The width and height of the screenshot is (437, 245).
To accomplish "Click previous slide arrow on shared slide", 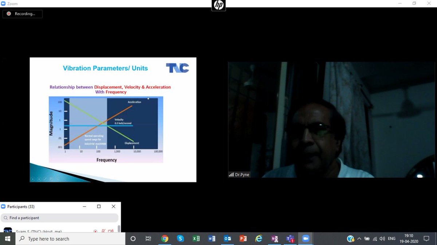I will 33,179.
